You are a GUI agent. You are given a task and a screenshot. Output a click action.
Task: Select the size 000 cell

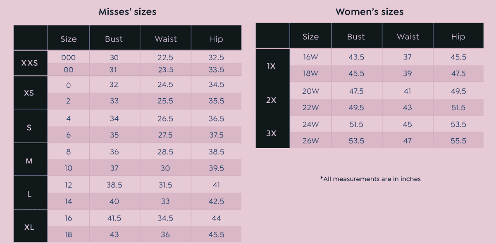68,58
